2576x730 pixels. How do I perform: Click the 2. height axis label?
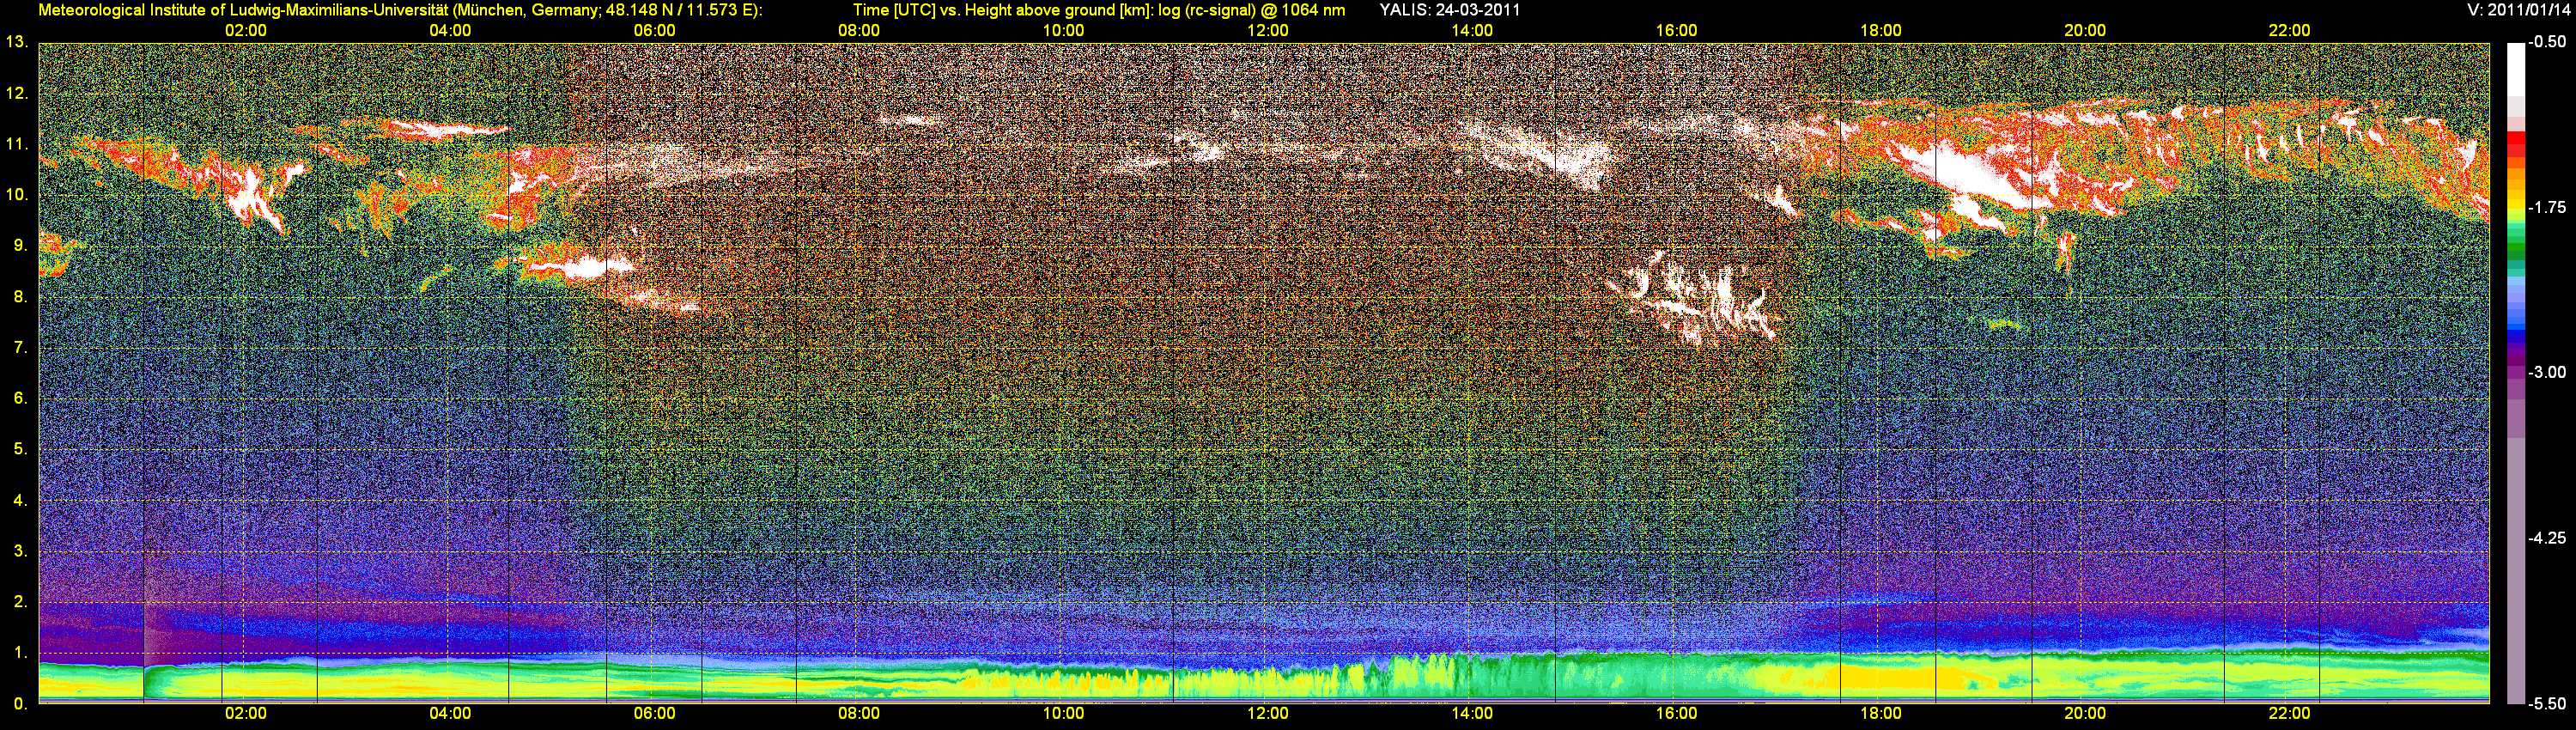coord(20,603)
